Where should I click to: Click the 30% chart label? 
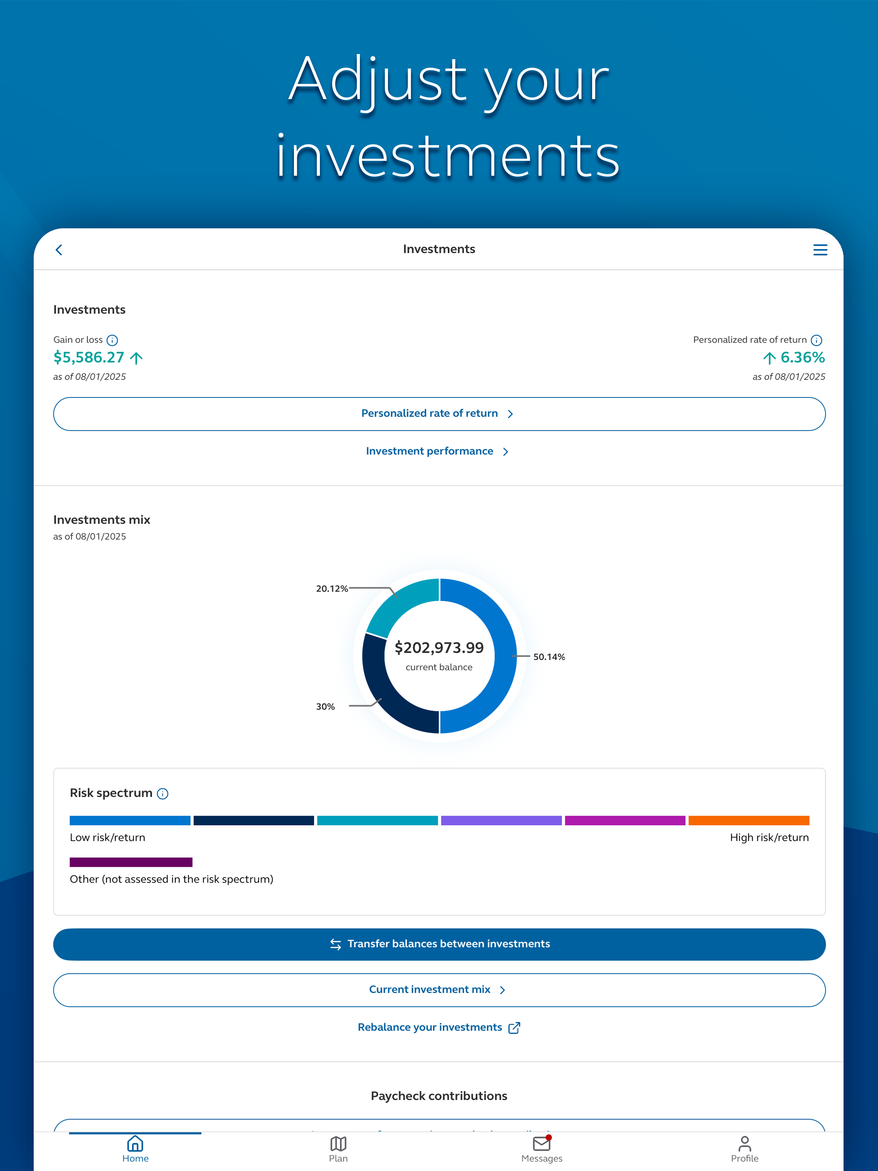[x=325, y=707]
